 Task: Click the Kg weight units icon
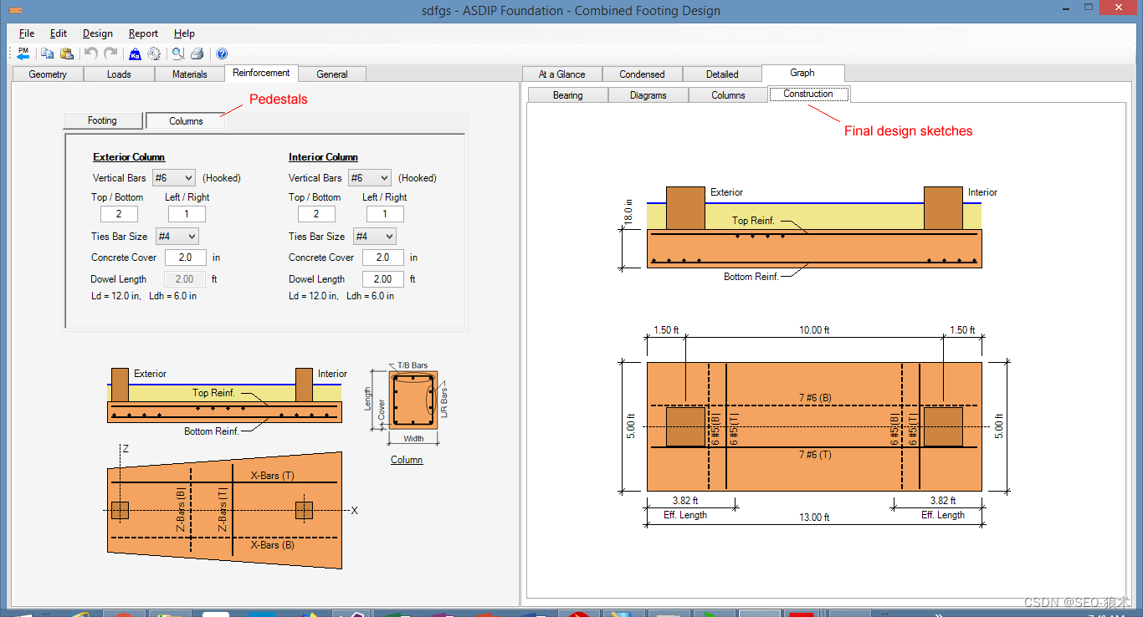(135, 54)
